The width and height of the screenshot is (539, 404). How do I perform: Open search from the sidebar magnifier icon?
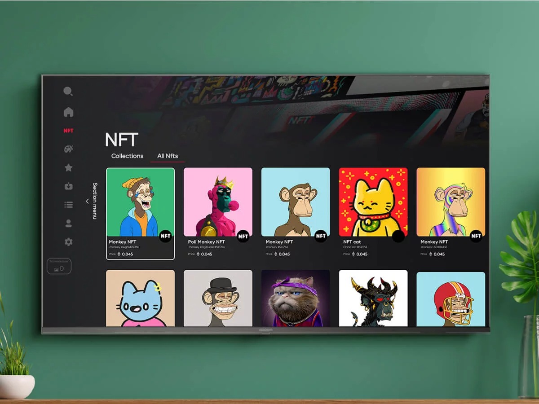pos(68,92)
